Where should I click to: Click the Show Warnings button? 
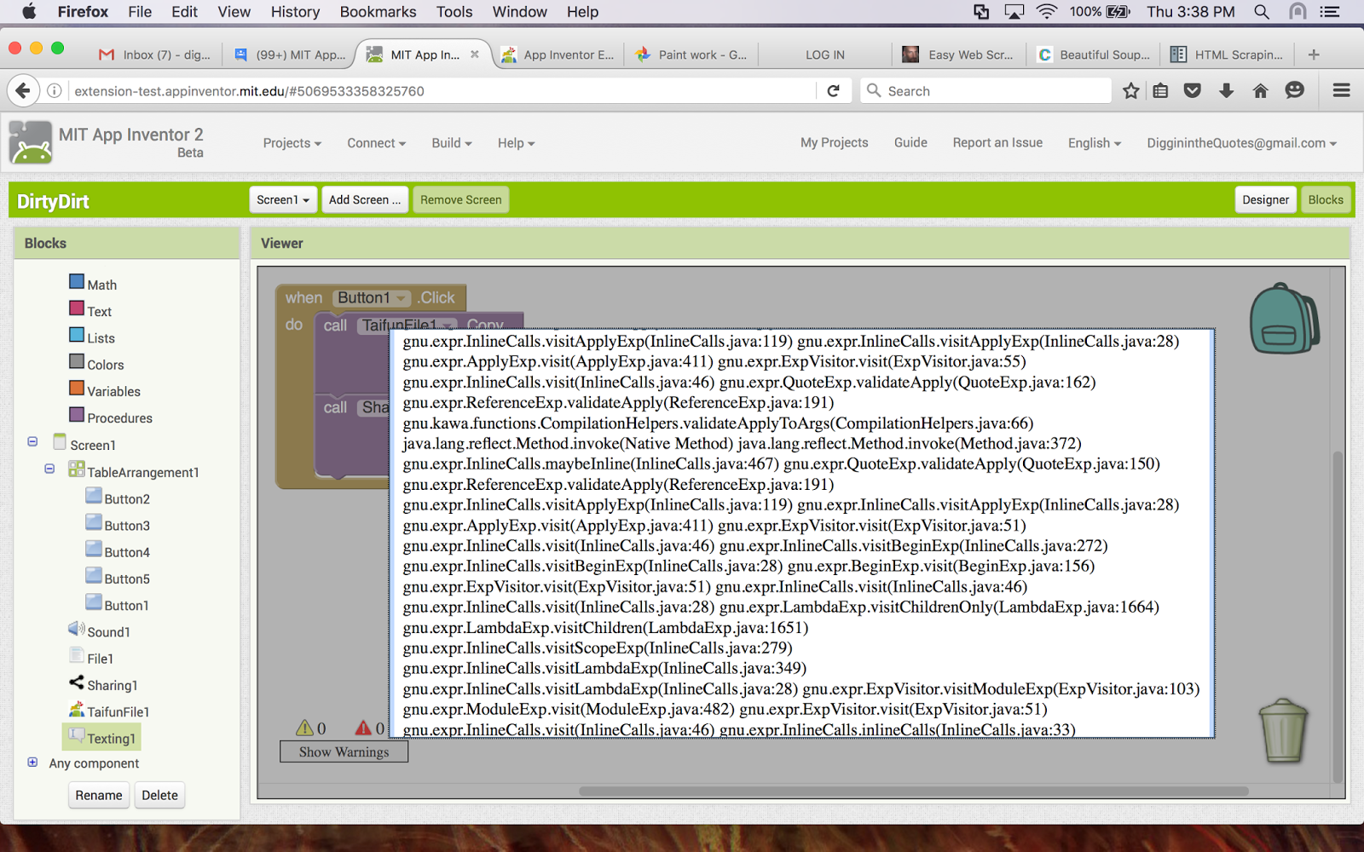(344, 751)
